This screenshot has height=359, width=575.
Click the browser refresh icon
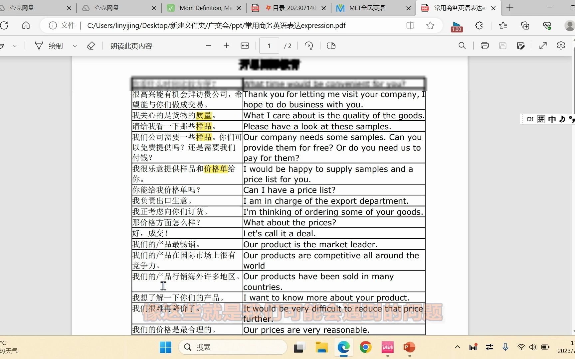coord(4,26)
